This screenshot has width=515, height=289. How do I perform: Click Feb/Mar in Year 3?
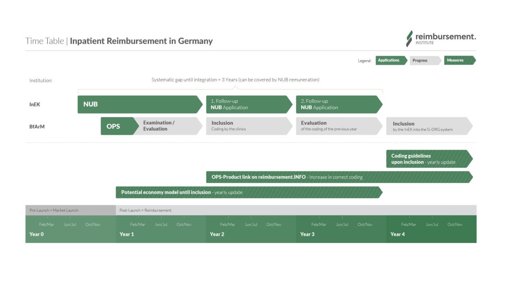point(319,225)
